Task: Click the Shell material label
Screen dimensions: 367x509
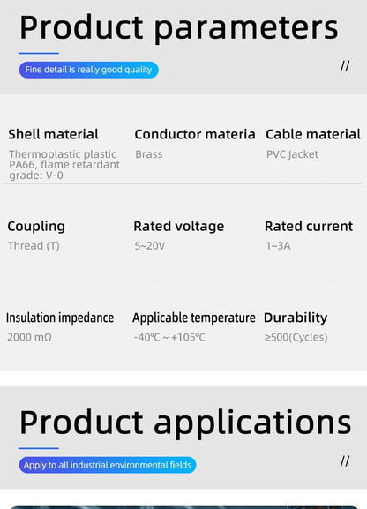Action: (x=53, y=134)
